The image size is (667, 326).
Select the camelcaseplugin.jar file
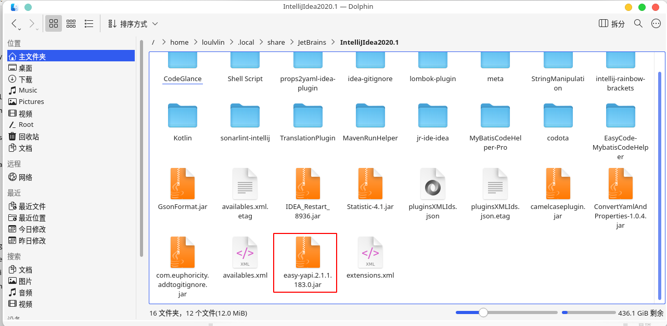click(x=558, y=194)
